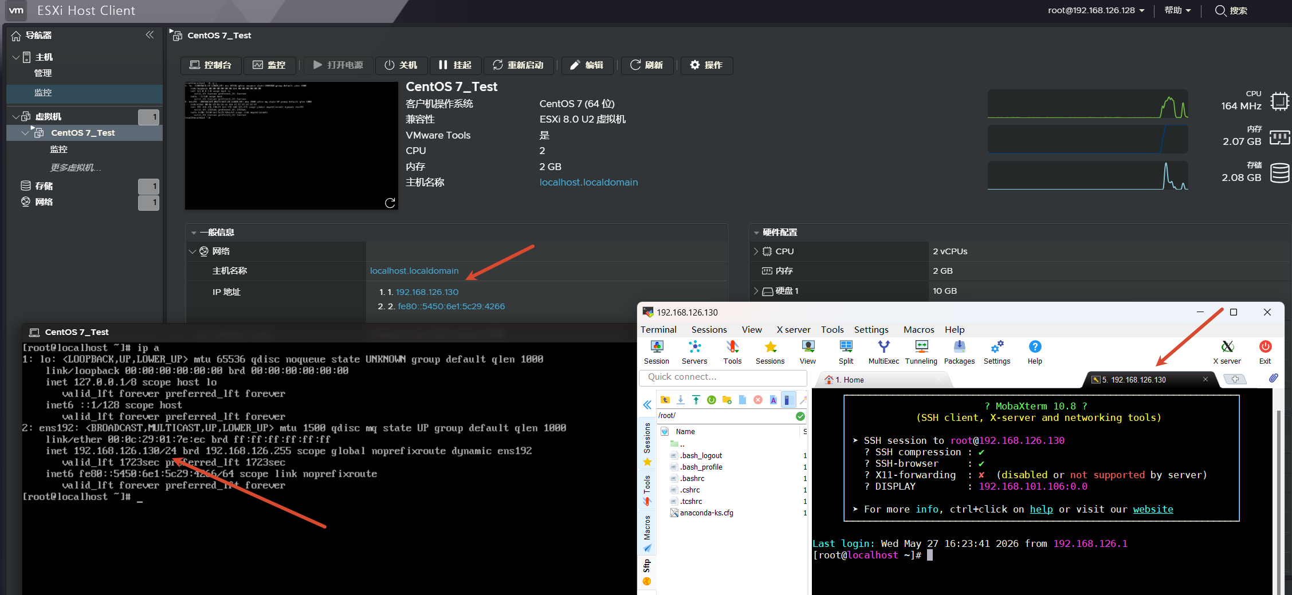Click the rename icon with letter A

tap(773, 400)
